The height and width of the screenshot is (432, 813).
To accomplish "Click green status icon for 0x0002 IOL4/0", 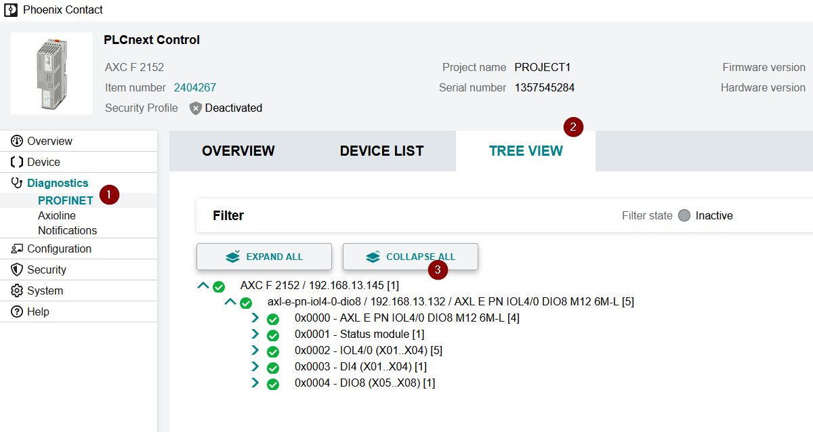I will pos(273,351).
